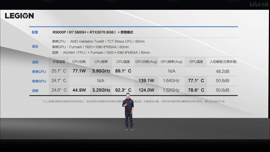This screenshot has height=152, width=270.
Task: Click the '双烤 – AIDA64 (FPU)' test line
Action: pyautogui.click(x=101, y=53)
